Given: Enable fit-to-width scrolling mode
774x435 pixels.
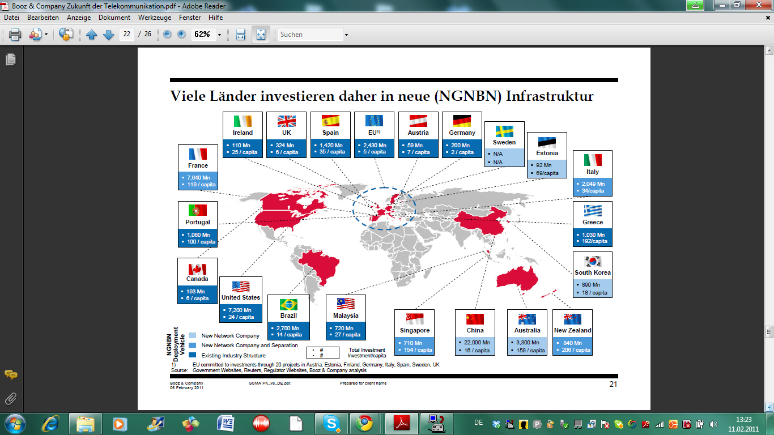Looking at the screenshot, I should tap(240, 35).
